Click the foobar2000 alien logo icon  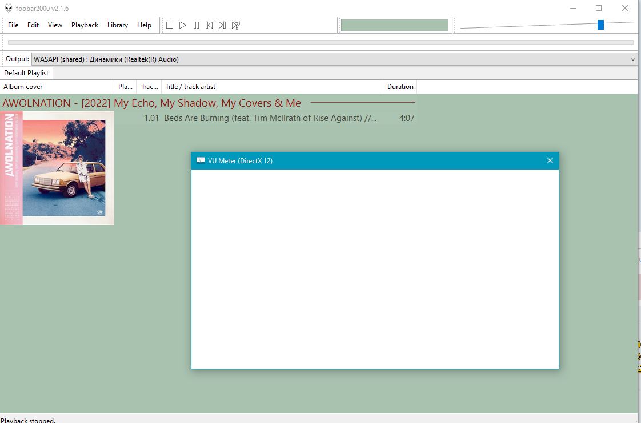point(8,8)
